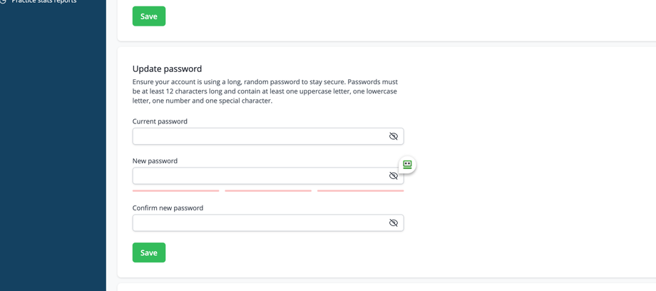The width and height of the screenshot is (656, 291).
Task: Click the last password strength bar segment
Action: click(x=360, y=190)
